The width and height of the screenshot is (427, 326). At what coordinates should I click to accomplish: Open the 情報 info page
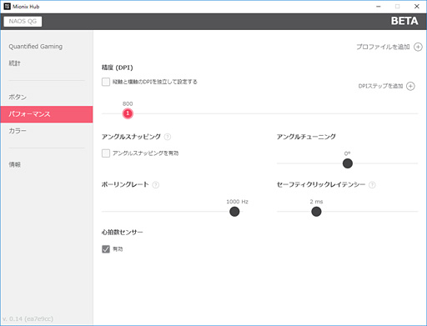click(x=14, y=164)
